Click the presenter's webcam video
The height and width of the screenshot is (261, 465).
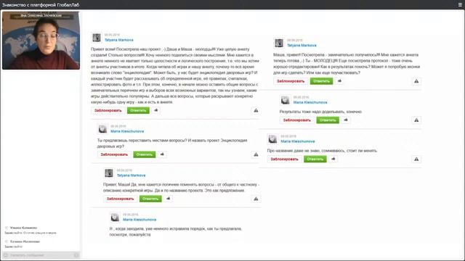click(41, 41)
